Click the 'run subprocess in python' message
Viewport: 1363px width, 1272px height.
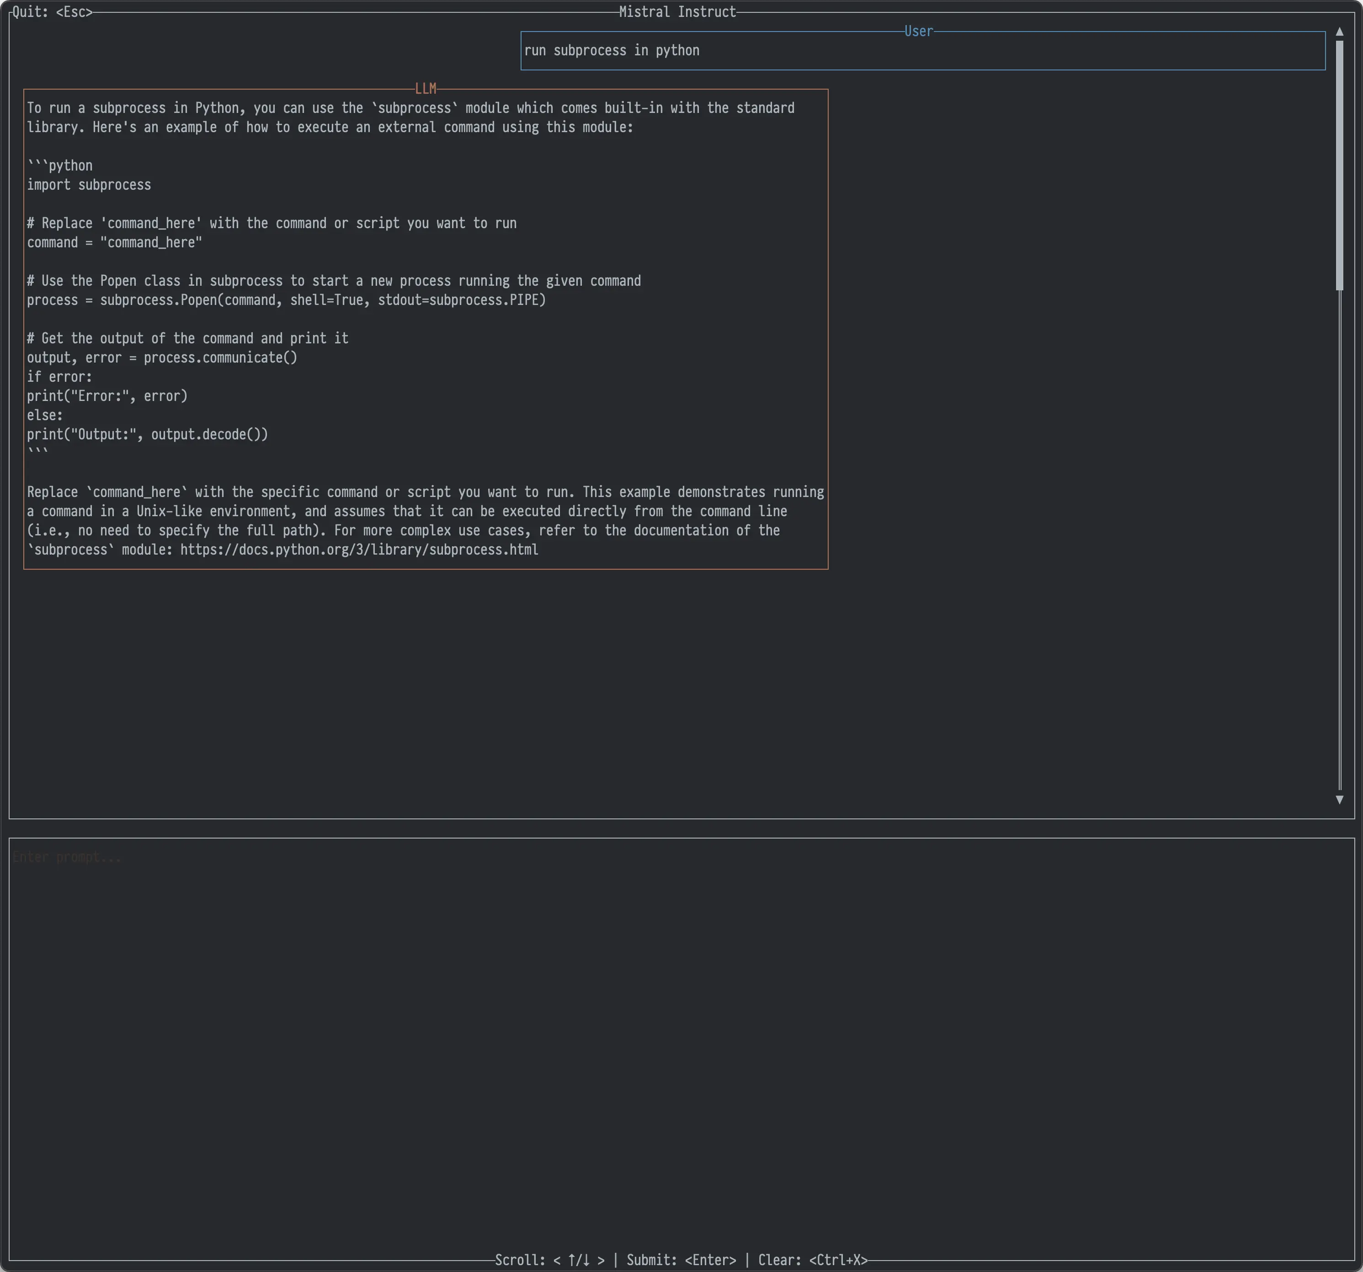click(x=612, y=50)
